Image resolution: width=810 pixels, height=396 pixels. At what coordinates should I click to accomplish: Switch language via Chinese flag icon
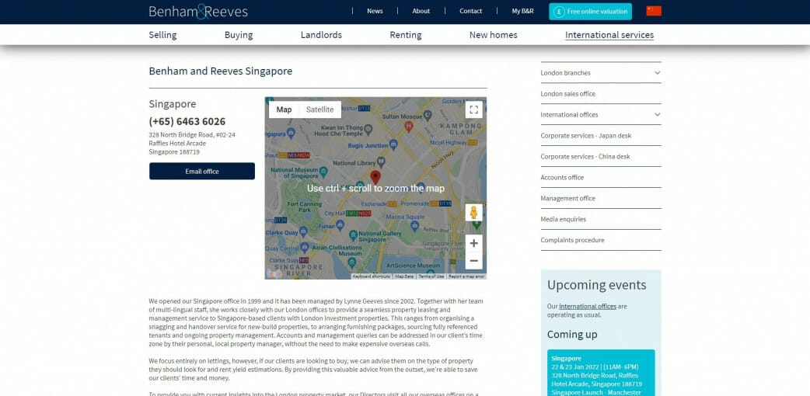pyautogui.click(x=654, y=11)
